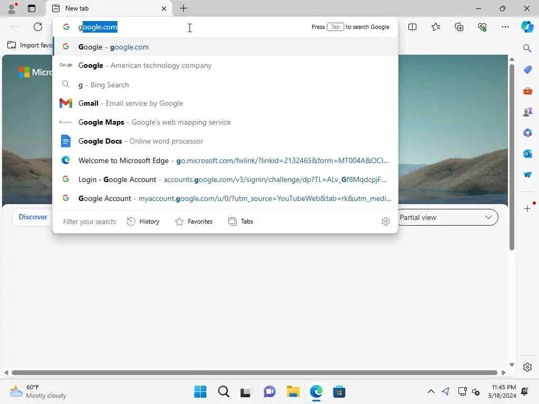Open the Discover tab
This screenshot has height=404, width=539.
[x=33, y=217]
